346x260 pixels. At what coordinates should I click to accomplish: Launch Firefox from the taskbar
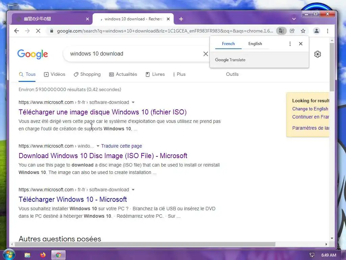point(43,255)
